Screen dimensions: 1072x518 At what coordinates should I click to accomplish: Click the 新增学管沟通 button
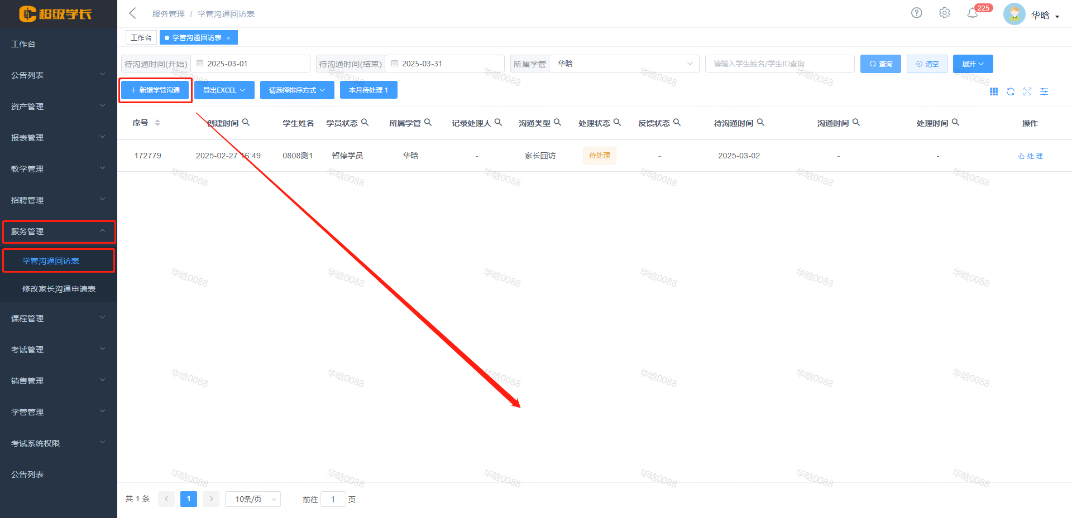(155, 90)
